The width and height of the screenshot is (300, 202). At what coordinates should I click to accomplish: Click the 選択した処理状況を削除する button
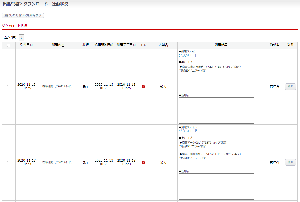click(23, 16)
